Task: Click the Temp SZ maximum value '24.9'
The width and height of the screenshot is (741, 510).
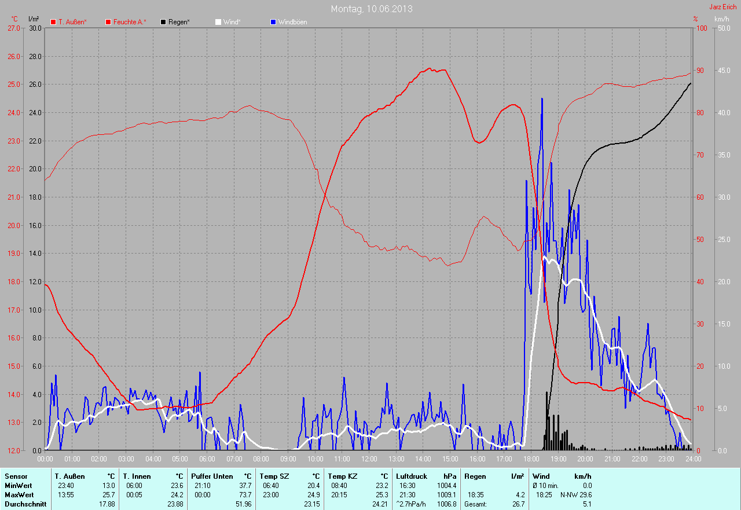Action: click(x=314, y=495)
